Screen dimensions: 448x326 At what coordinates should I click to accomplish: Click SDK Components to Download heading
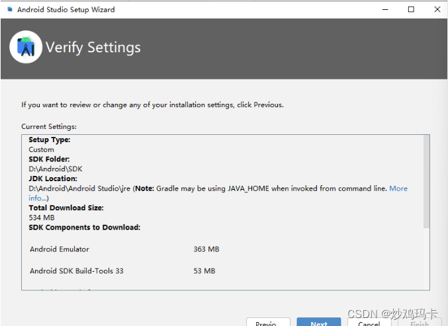(85, 227)
